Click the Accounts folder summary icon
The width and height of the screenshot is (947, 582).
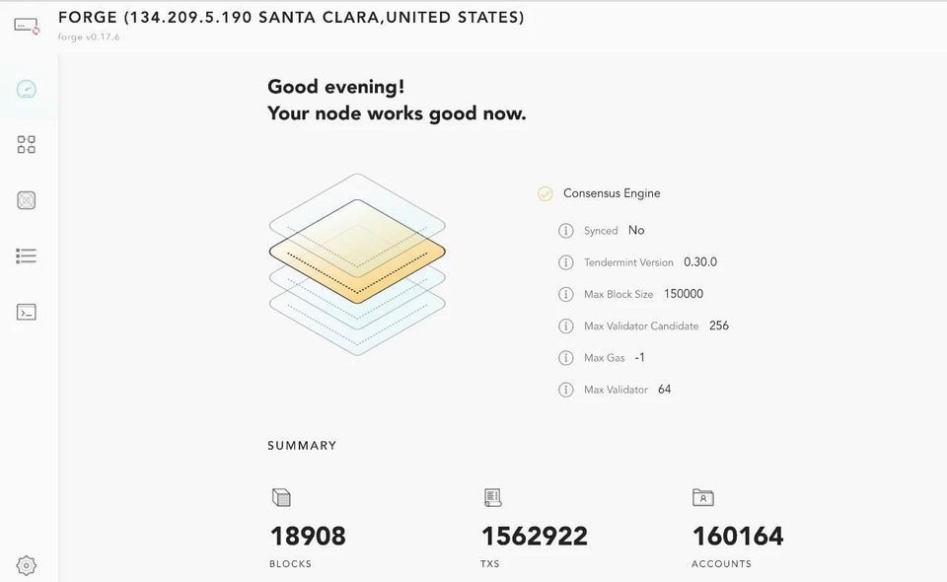702,497
